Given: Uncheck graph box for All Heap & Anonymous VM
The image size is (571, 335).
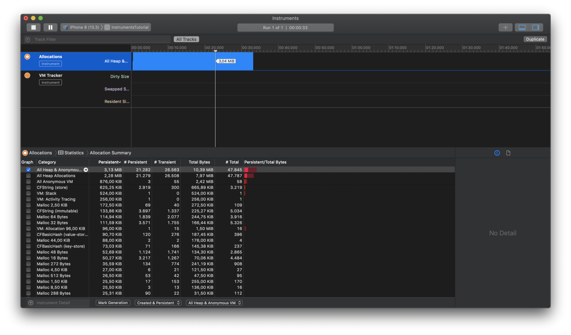Looking at the screenshot, I should coord(28,170).
